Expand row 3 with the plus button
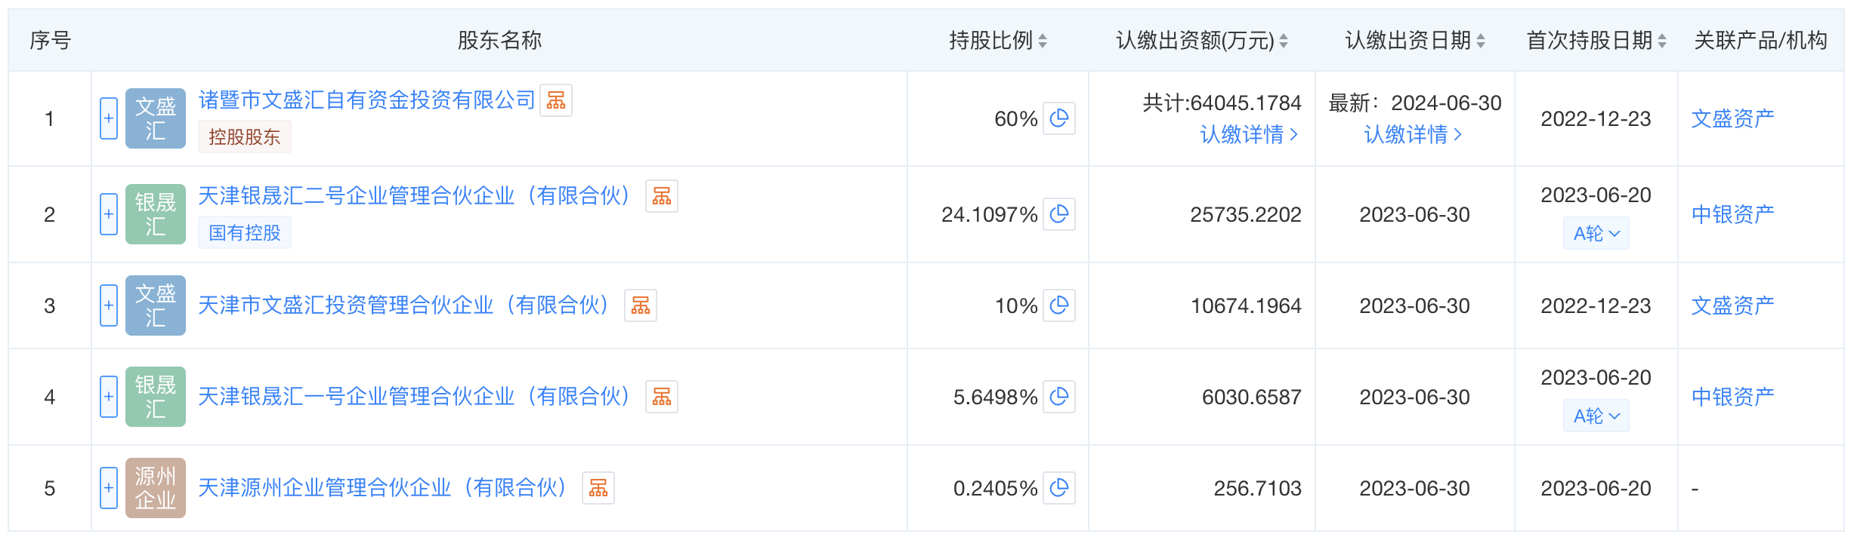1854x537 pixels. pyautogui.click(x=109, y=305)
